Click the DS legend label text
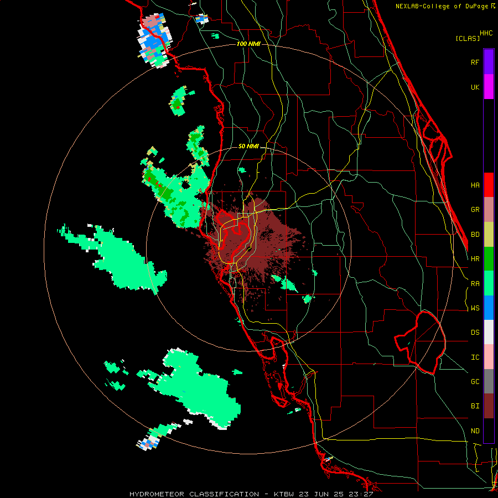This screenshot has height=498, width=498. click(475, 333)
